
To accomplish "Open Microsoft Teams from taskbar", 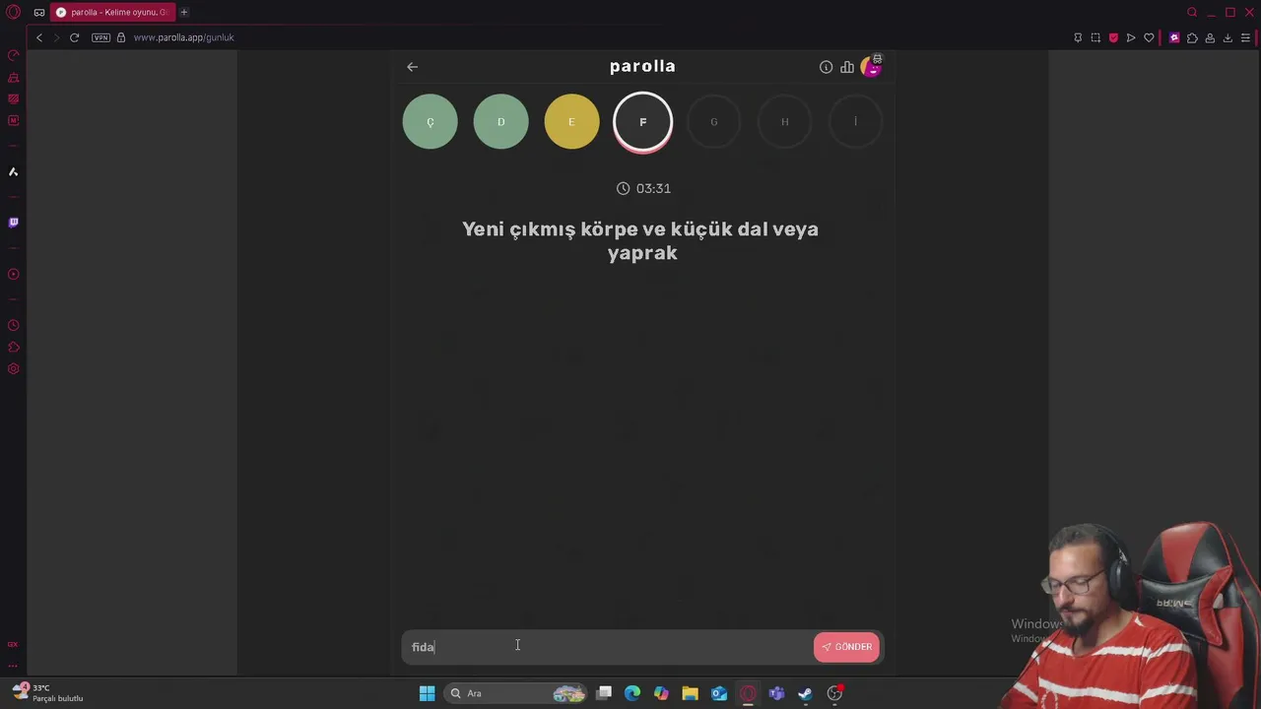I will (776, 693).
